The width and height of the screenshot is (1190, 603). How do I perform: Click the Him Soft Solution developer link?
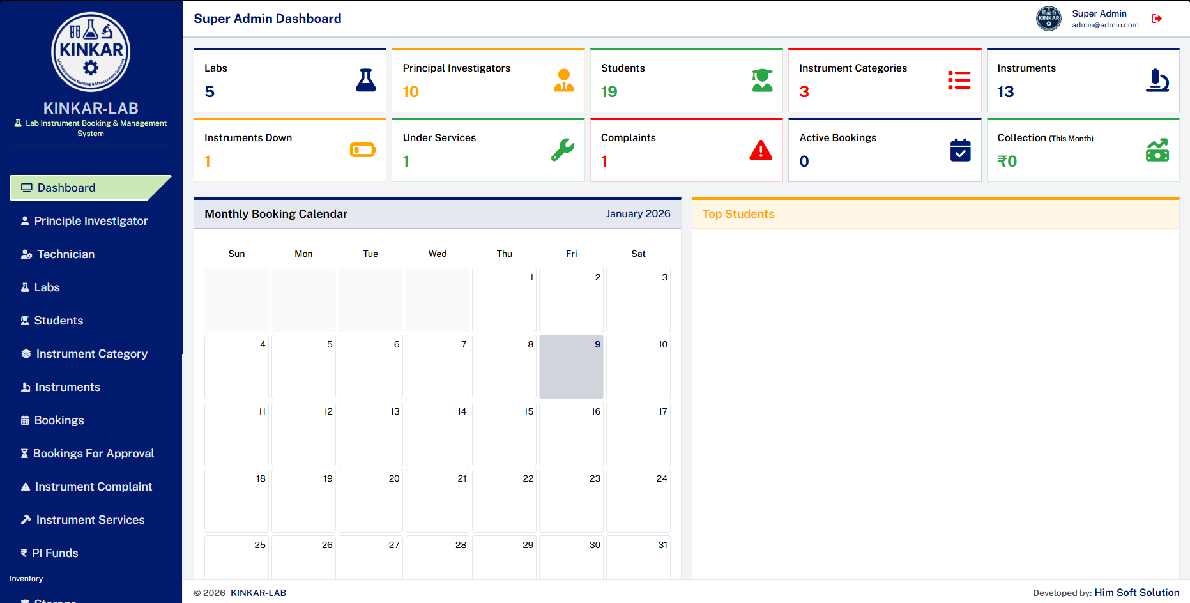[1136, 593]
